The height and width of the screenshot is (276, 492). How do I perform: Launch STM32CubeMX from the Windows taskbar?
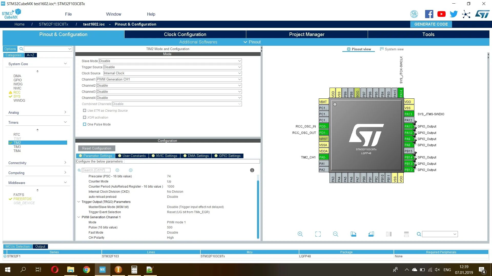pyautogui.click(x=102, y=270)
